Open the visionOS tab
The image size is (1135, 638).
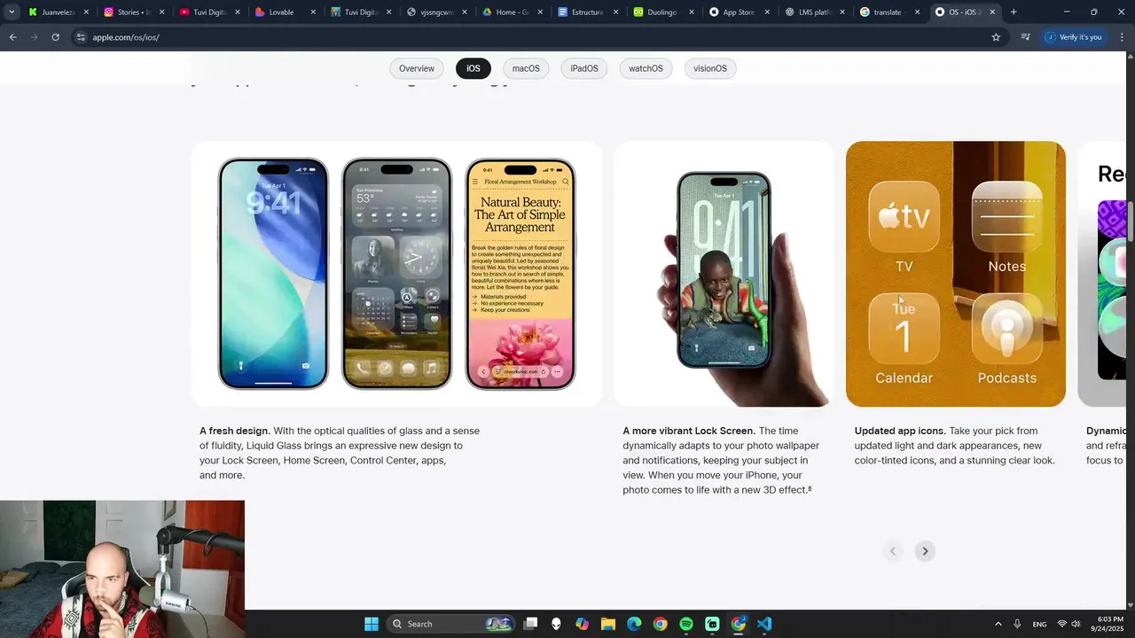point(710,68)
